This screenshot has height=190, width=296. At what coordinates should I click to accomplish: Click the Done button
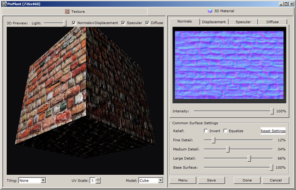tap(247, 180)
